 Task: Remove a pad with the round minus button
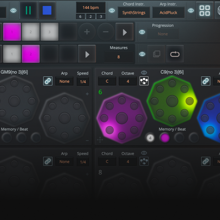pyautogui.click(x=106, y=32)
